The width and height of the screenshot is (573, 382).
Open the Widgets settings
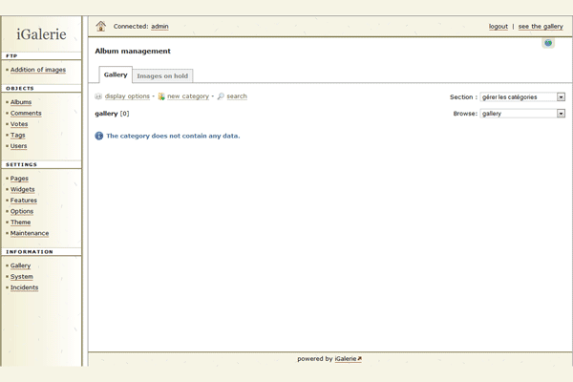(x=23, y=189)
